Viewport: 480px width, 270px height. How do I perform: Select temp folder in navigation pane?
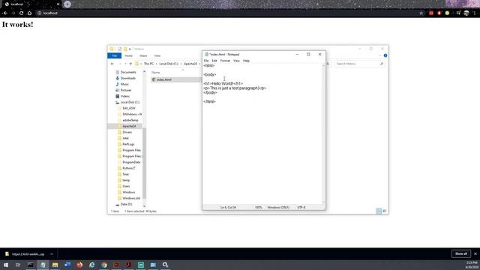coord(126,180)
